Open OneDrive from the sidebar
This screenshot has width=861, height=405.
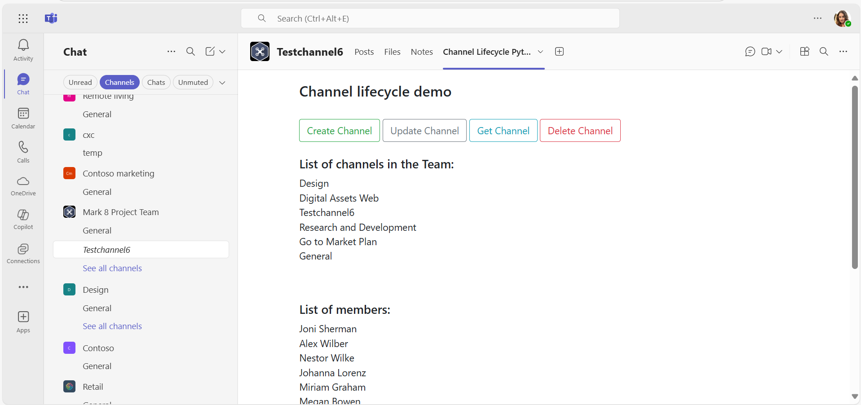tap(23, 186)
